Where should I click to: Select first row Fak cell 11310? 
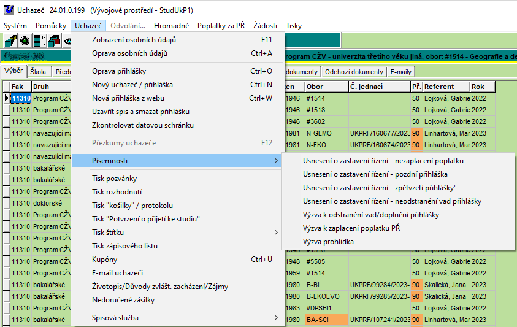21,98
